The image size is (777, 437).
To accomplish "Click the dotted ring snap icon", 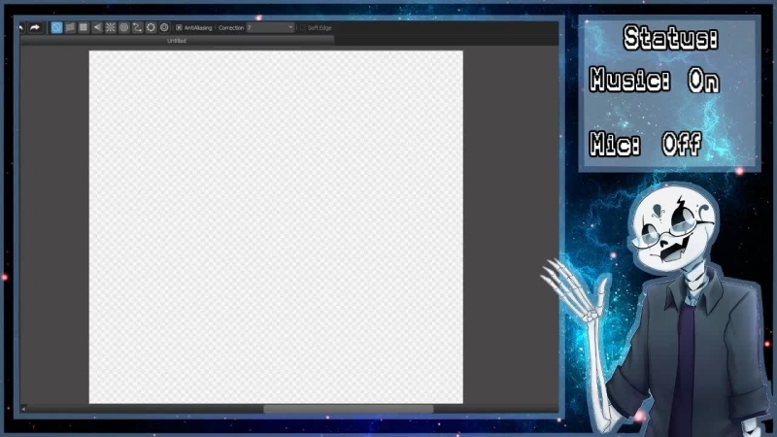I will 151,28.
